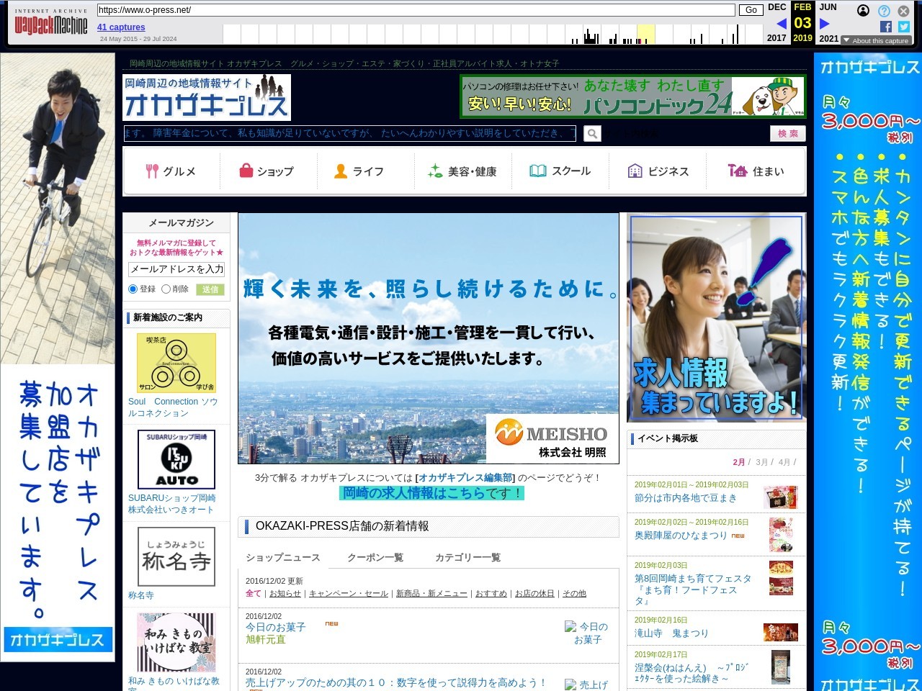
Task: Share capture on Twitter icon
Action: coord(904,27)
